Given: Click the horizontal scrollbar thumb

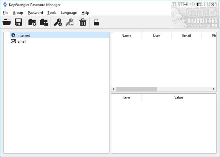Looking at the screenshot, I should click(136, 89).
